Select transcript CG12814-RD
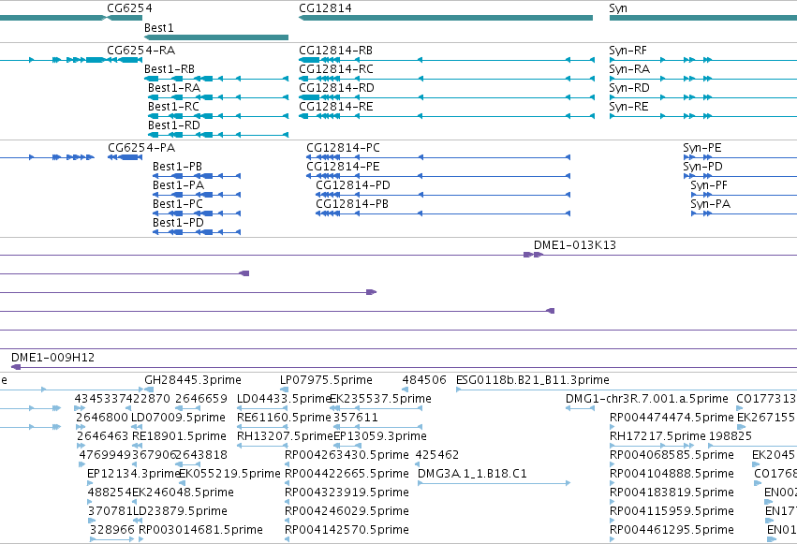The image size is (797, 544). coord(336,88)
